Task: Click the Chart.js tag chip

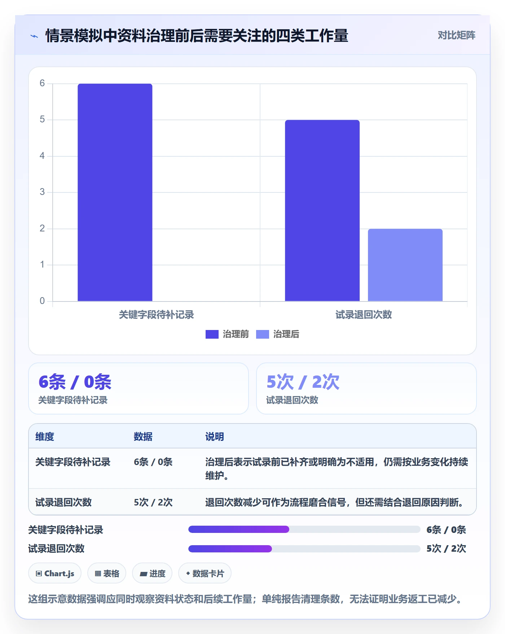Action: coord(55,573)
